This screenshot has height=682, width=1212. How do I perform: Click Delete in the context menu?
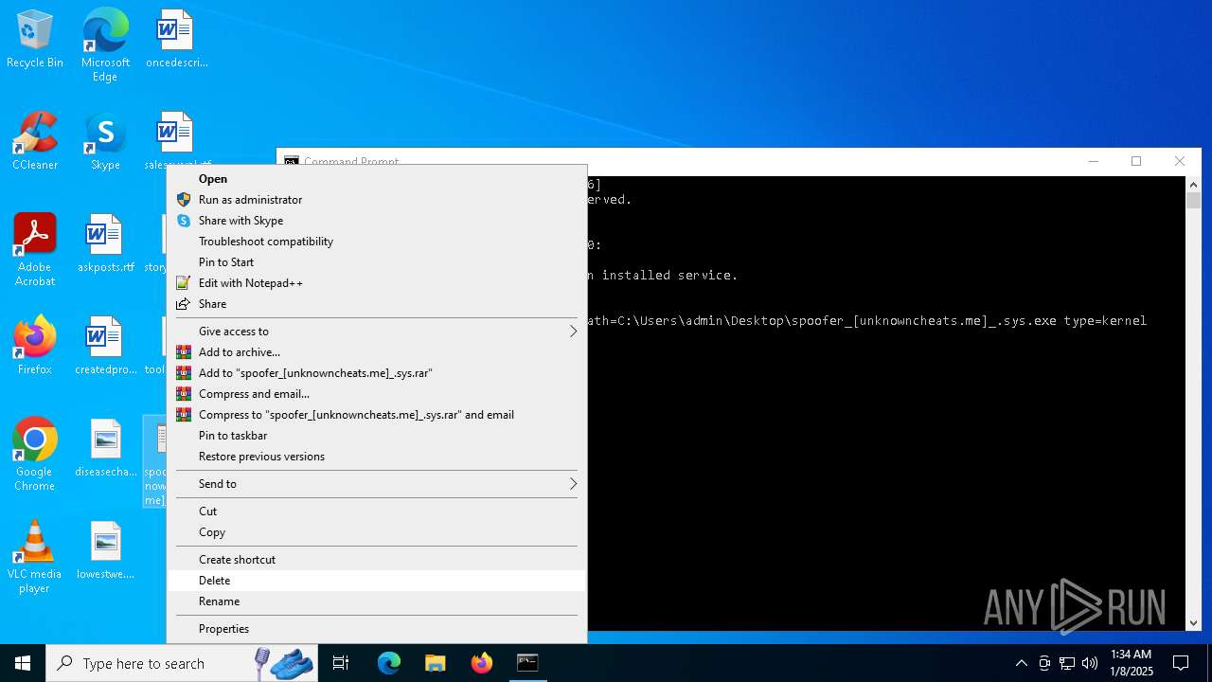tap(376, 581)
